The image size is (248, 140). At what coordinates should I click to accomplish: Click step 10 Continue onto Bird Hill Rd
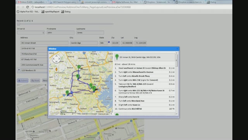(x=145, y=109)
